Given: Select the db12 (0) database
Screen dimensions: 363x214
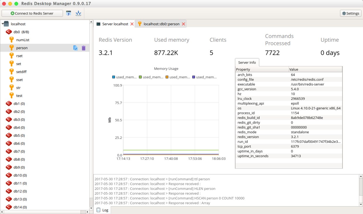Looking at the screenshot, I should pos(20,191).
